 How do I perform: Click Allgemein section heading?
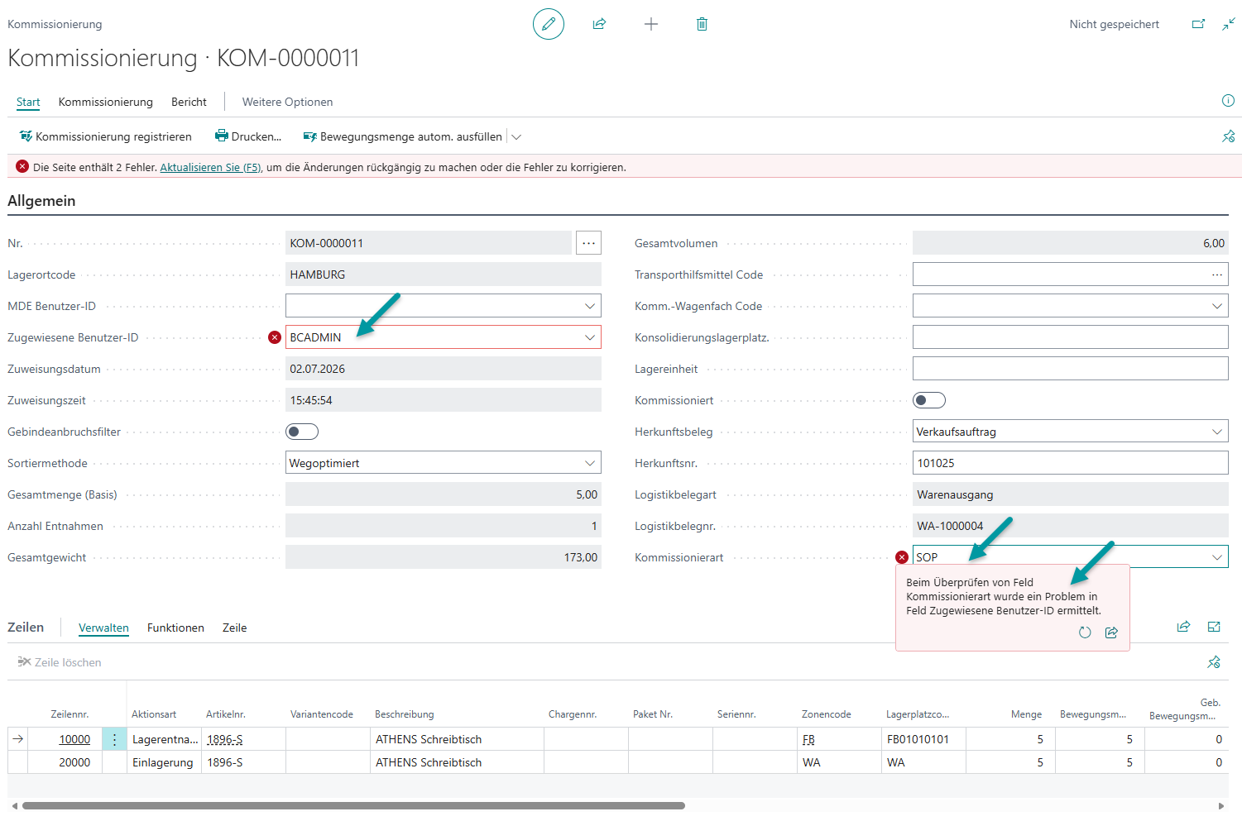41,201
